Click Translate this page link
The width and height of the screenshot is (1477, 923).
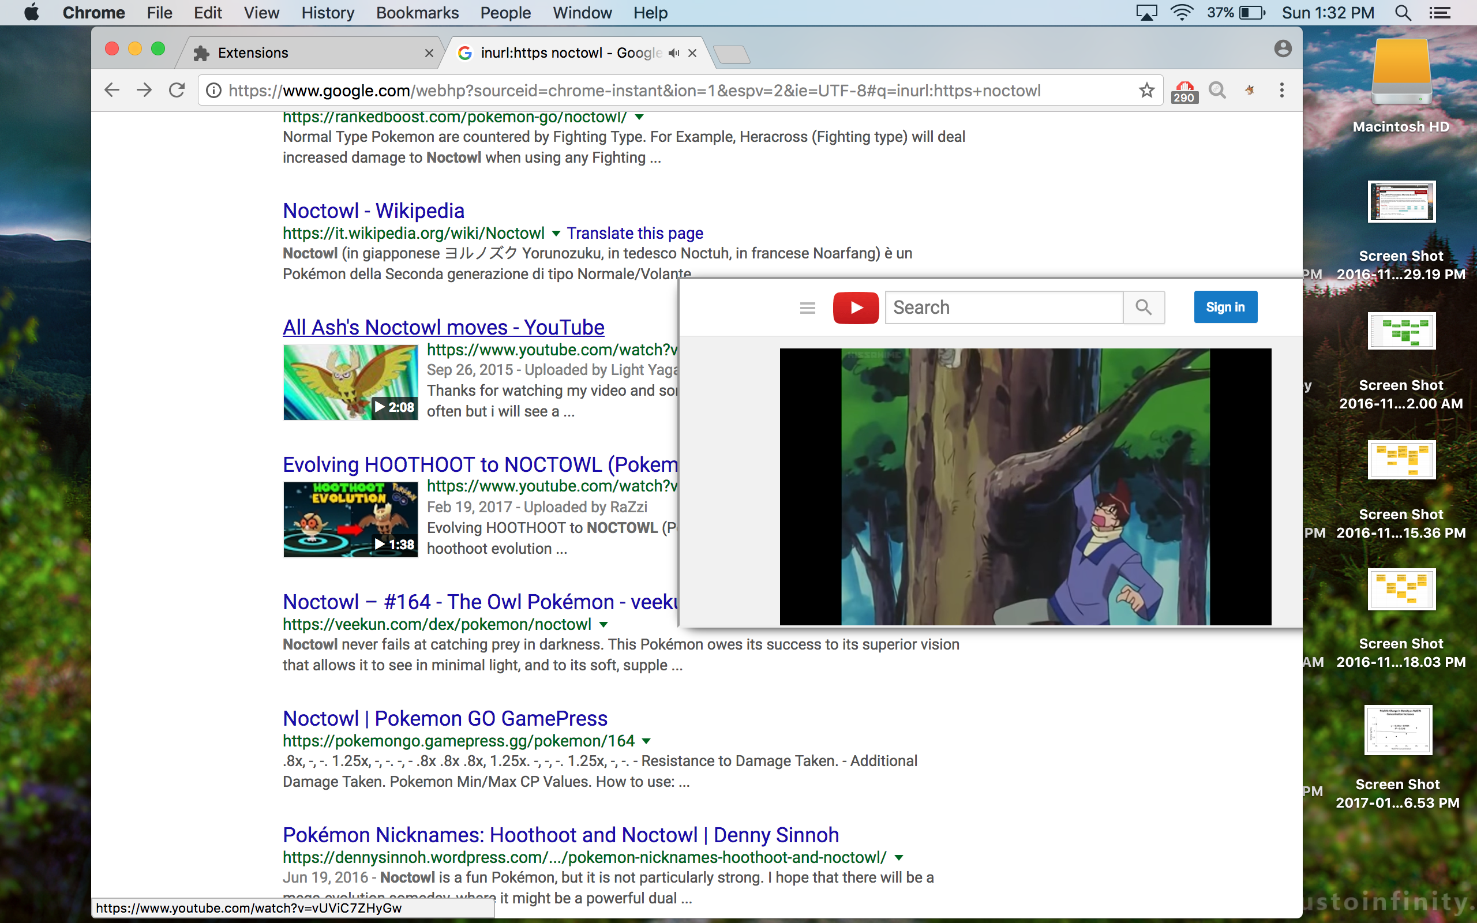(x=635, y=233)
